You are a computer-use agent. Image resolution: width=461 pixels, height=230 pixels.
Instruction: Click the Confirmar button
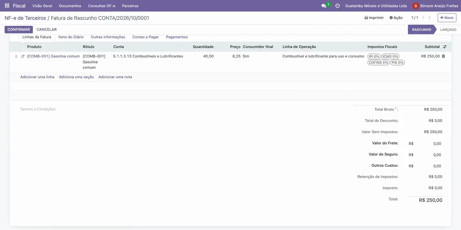[x=19, y=29]
